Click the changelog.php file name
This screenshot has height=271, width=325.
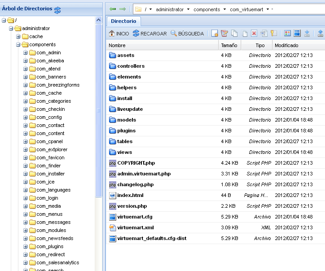(x=136, y=184)
